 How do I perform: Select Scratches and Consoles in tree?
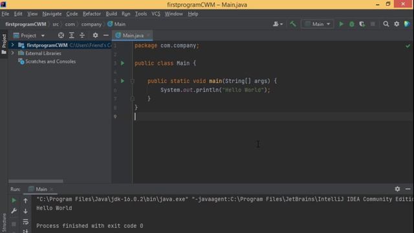click(x=50, y=61)
